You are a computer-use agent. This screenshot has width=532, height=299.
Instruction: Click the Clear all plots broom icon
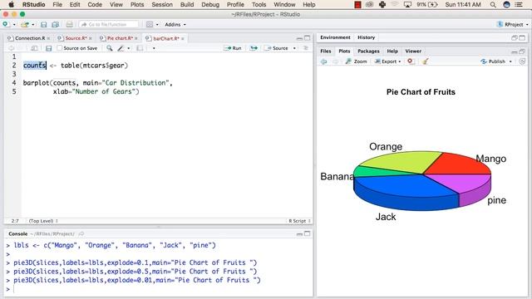(x=425, y=61)
